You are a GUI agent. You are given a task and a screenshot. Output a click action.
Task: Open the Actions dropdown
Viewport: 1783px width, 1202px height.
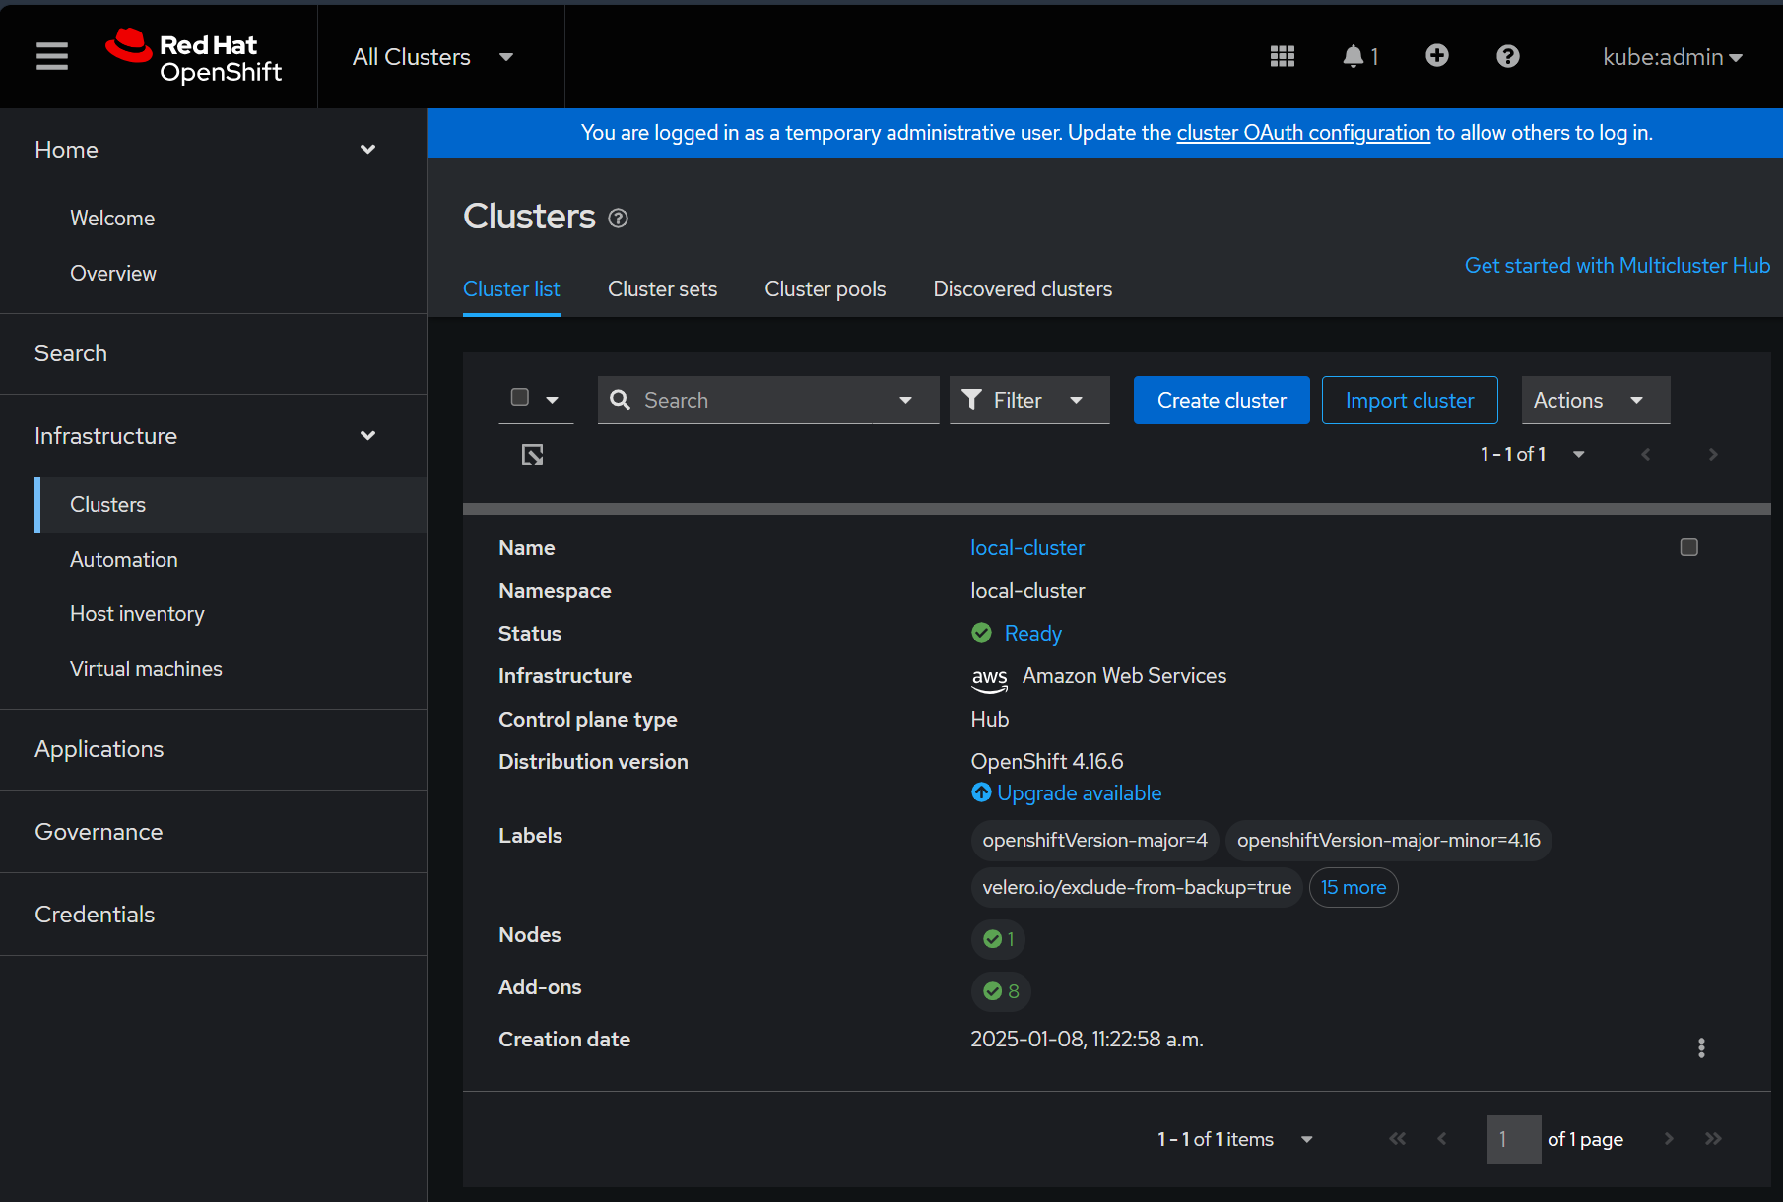[x=1596, y=400]
